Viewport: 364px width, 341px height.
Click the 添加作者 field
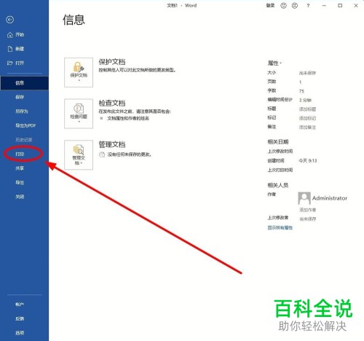pos(307,210)
